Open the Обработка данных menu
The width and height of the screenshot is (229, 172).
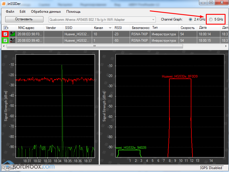tap(46, 12)
